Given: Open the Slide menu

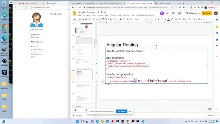Looking at the screenshot, I should (x=107, y=15).
